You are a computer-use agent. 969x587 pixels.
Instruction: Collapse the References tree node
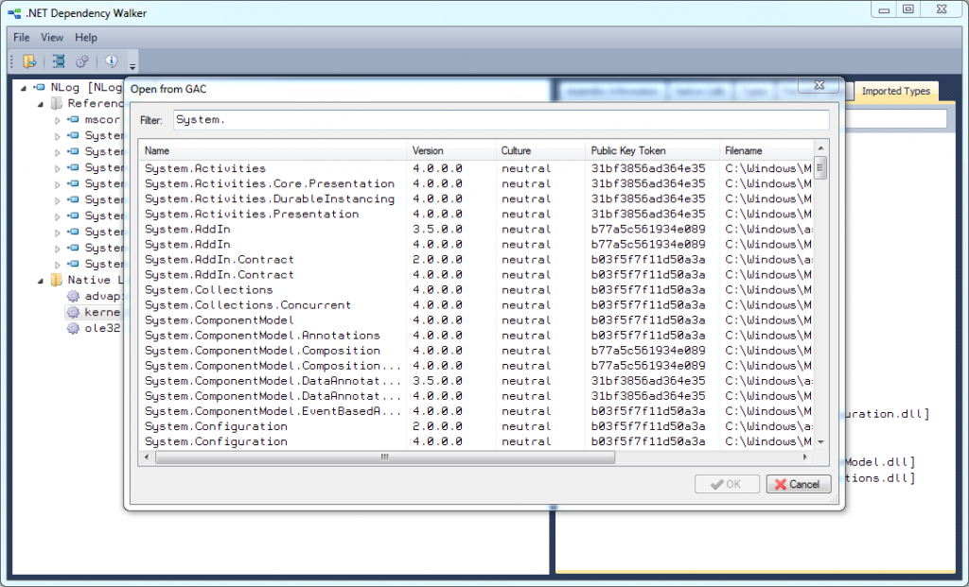[x=41, y=104]
